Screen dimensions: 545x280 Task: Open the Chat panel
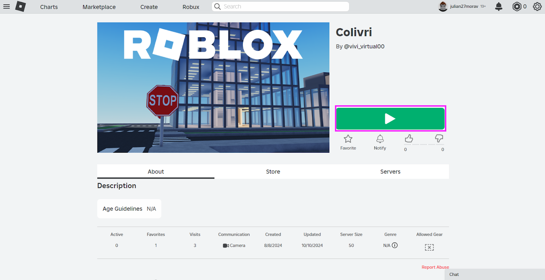[495, 274]
